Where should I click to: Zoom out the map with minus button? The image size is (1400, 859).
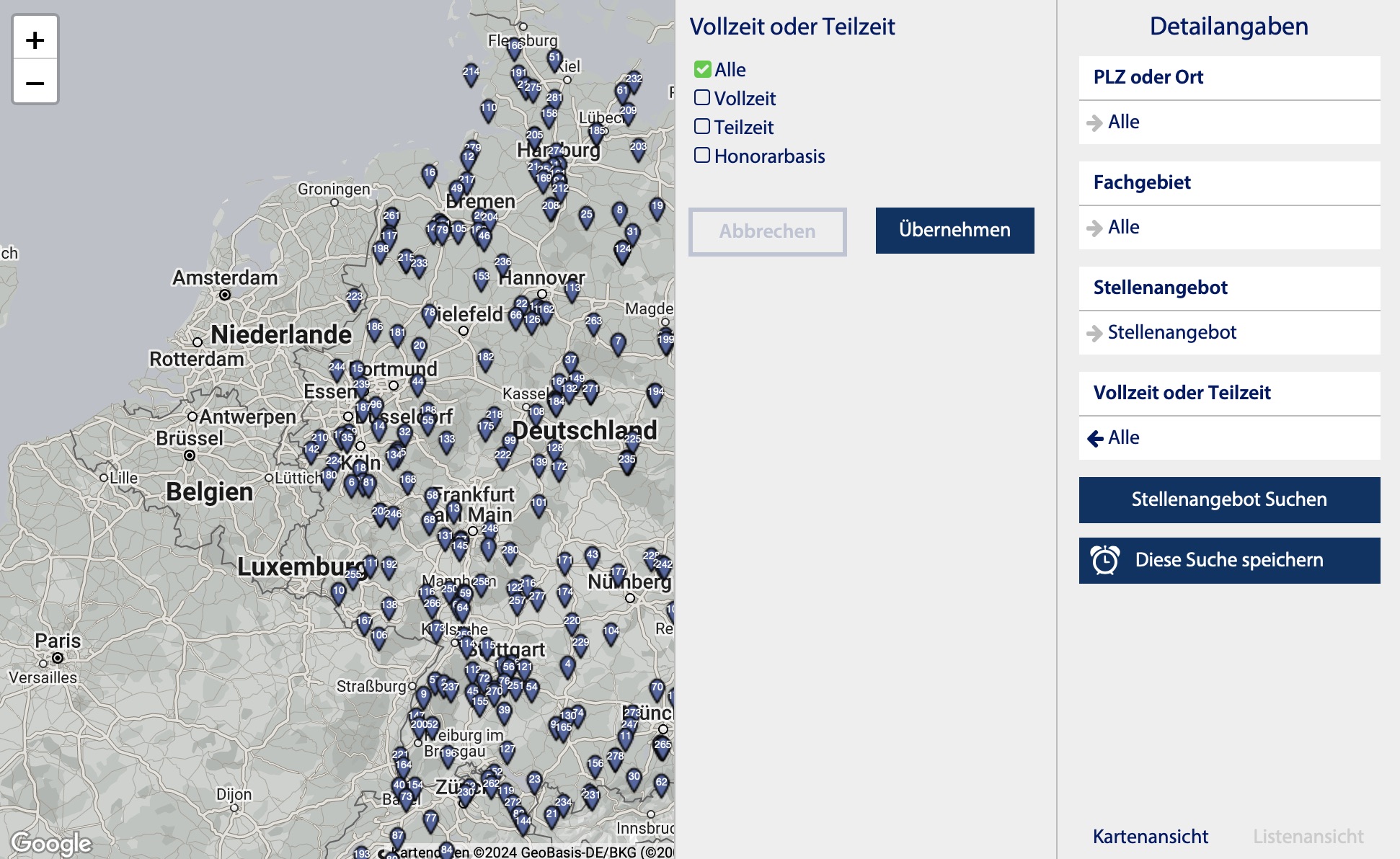35,83
